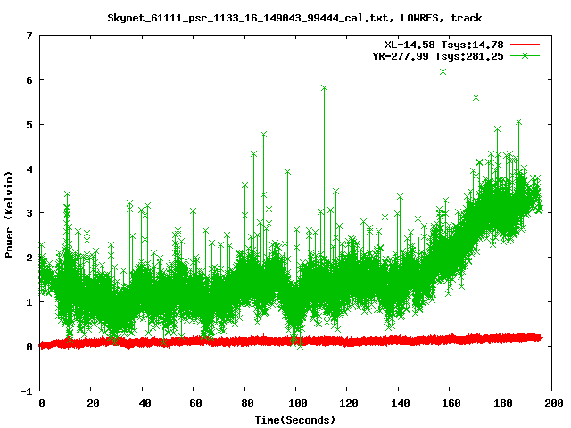The height and width of the screenshot is (428, 571).
Task: Click the x-axis tick label 20
Action: click(93, 403)
